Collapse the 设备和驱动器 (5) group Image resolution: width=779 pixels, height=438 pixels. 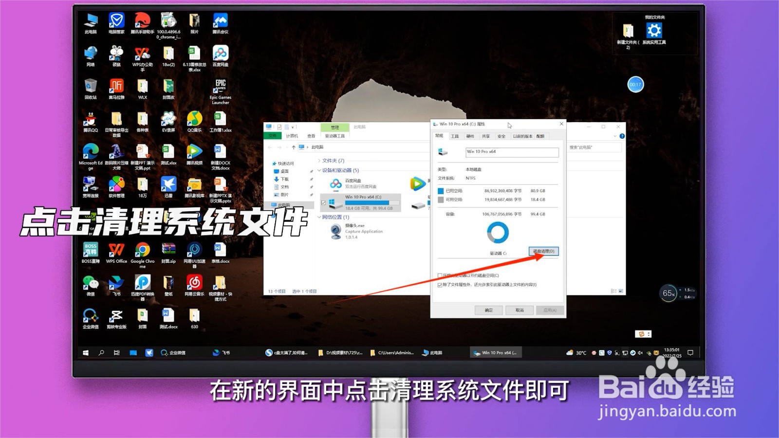tap(319, 170)
